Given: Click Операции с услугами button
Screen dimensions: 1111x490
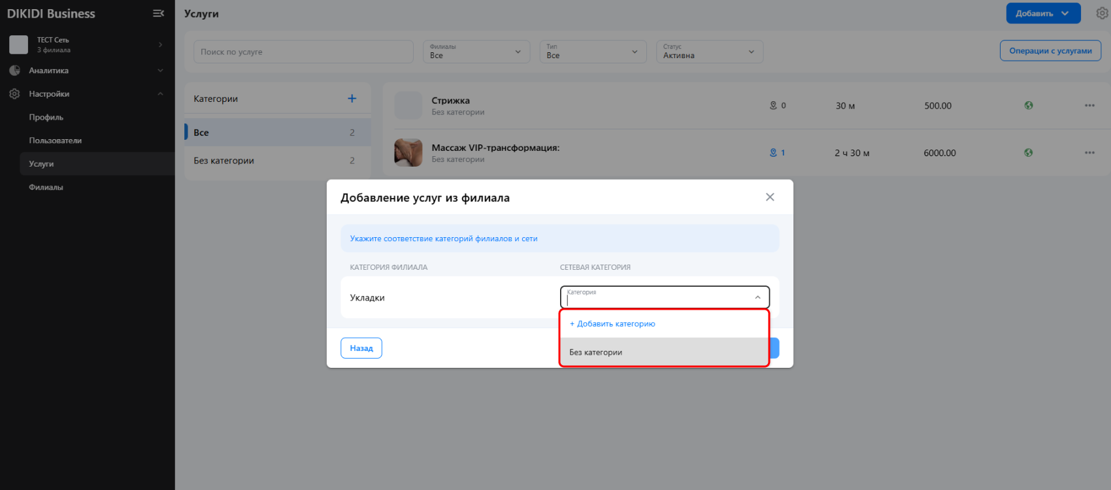Looking at the screenshot, I should (1050, 51).
